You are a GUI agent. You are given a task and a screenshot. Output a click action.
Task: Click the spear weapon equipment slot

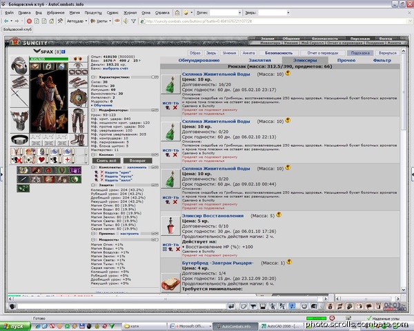pyautogui.click(x=19, y=98)
